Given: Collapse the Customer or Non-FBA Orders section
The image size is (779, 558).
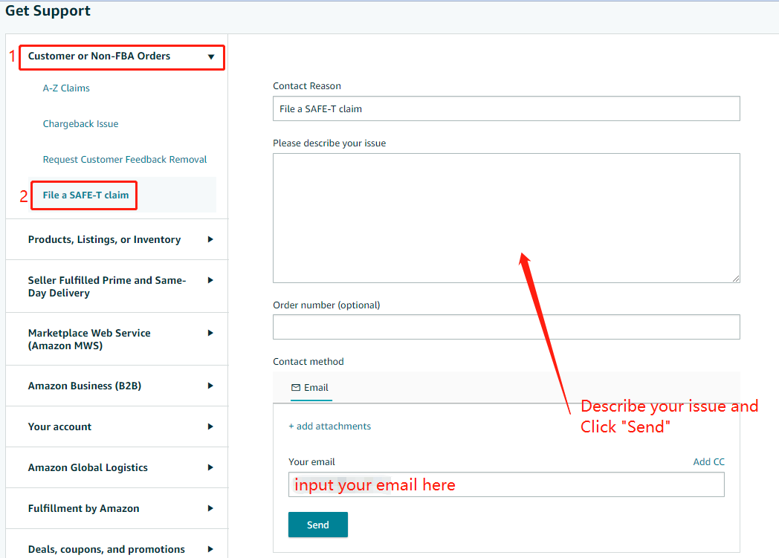Looking at the screenshot, I should click(x=211, y=56).
